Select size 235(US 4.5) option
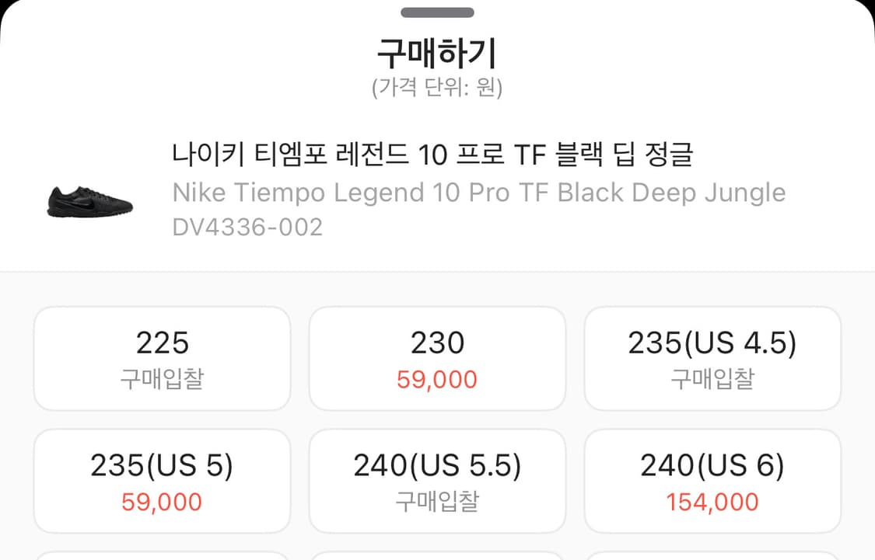This screenshot has height=560, width=875. (712, 357)
